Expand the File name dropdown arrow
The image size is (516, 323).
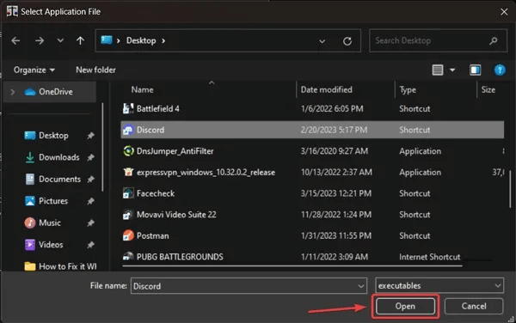[x=361, y=286]
